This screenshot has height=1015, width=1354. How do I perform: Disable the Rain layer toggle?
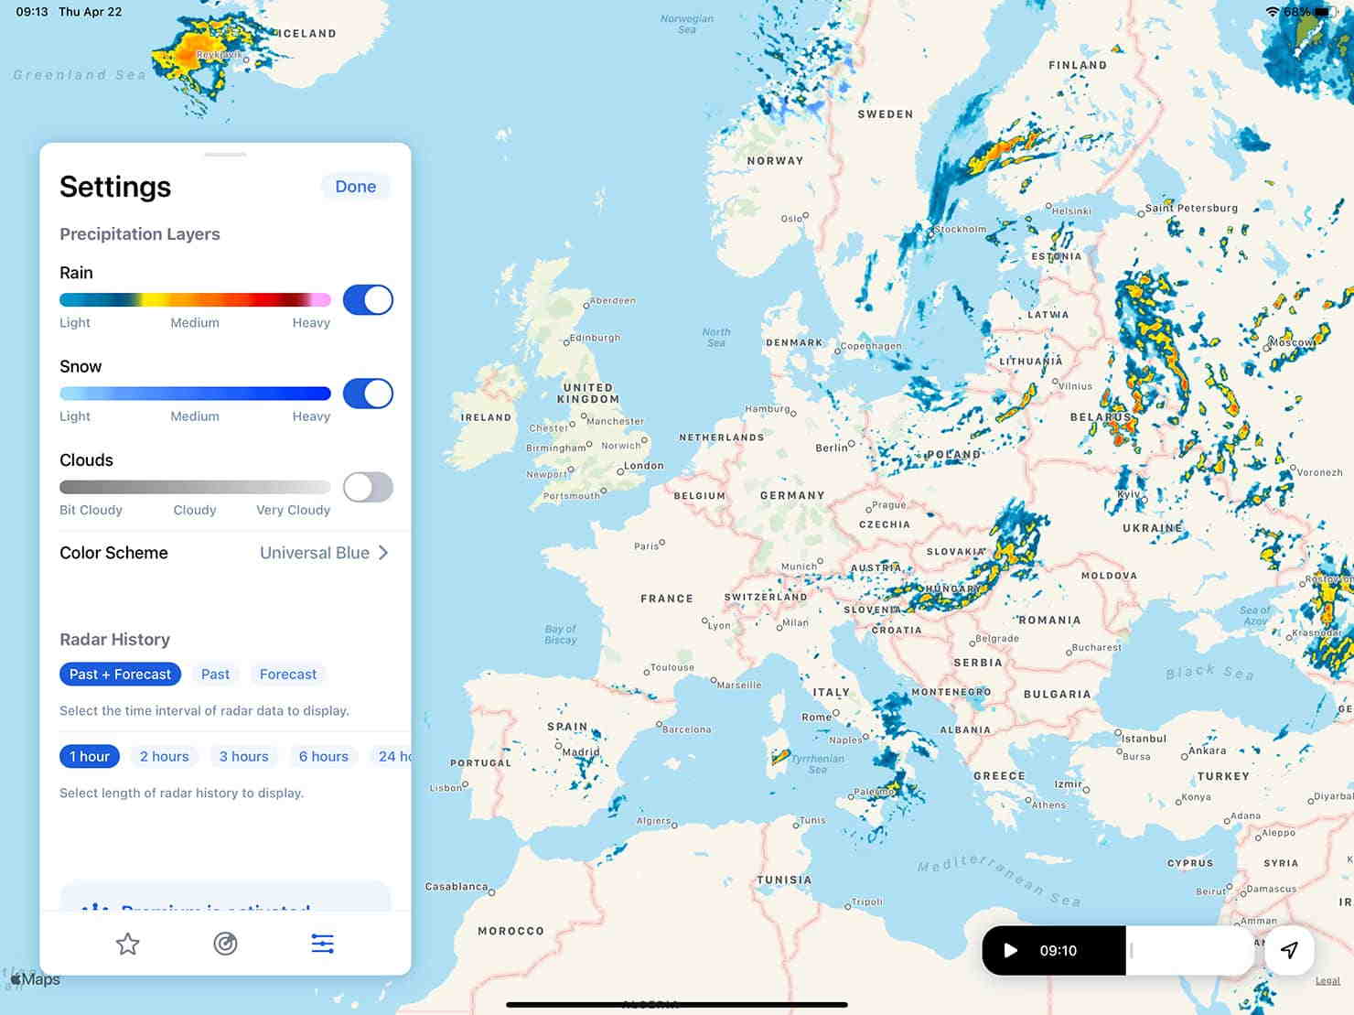click(x=368, y=300)
